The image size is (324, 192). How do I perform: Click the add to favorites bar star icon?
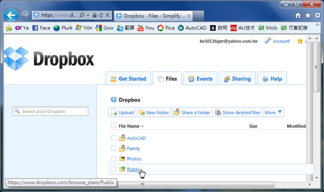pos(9,28)
